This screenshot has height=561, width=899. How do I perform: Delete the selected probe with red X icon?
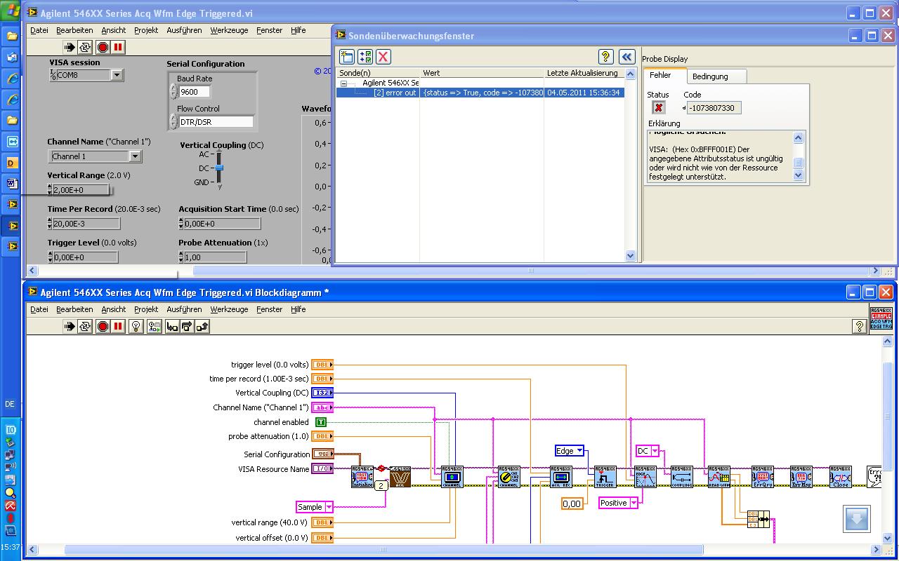[383, 57]
